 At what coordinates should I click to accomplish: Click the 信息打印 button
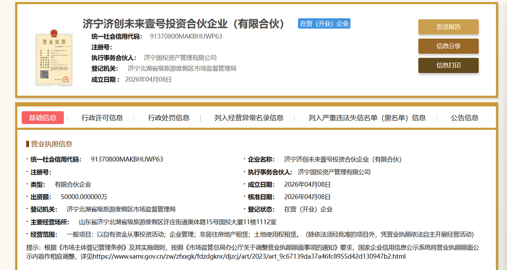(x=448, y=66)
